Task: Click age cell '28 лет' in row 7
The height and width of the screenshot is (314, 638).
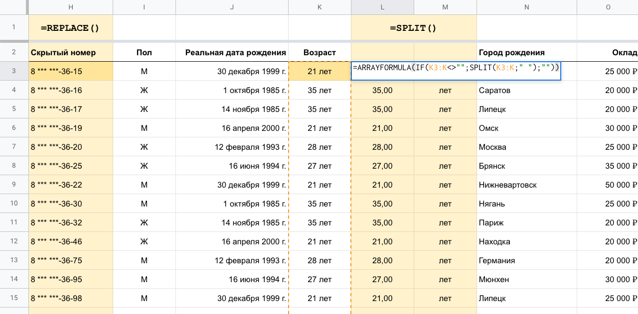Action: coord(320,147)
